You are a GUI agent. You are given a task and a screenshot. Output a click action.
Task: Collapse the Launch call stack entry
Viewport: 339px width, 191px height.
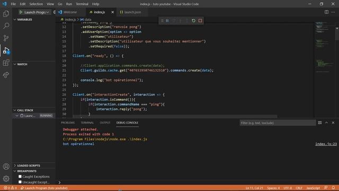pyautogui.click(x=17, y=116)
